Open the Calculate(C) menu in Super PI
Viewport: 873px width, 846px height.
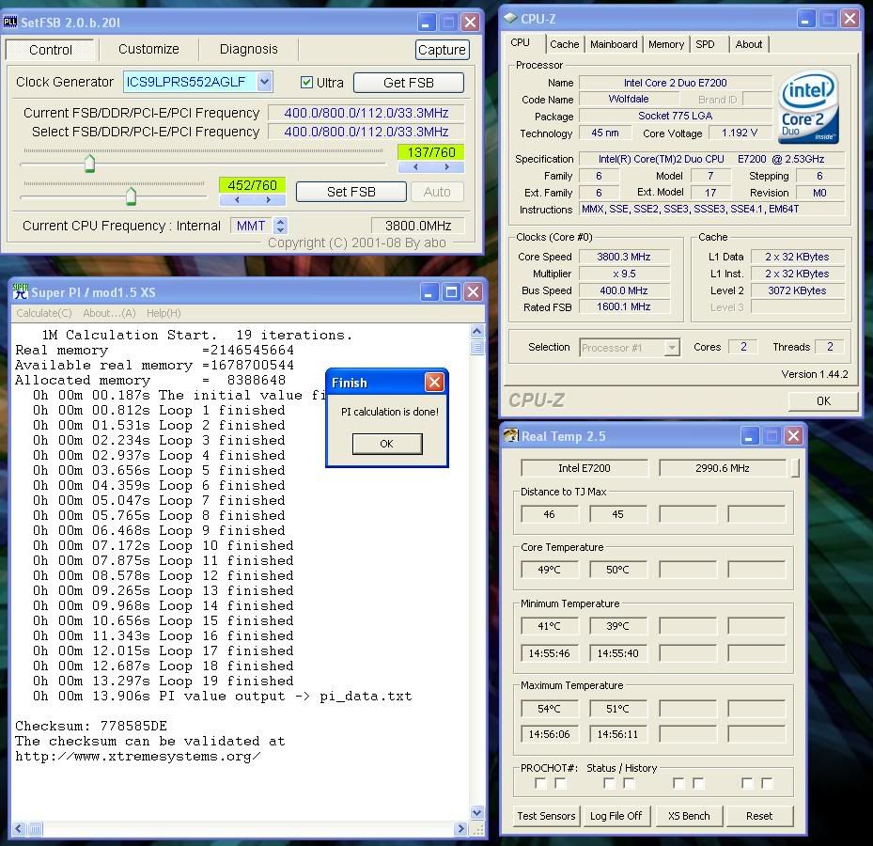click(44, 313)
